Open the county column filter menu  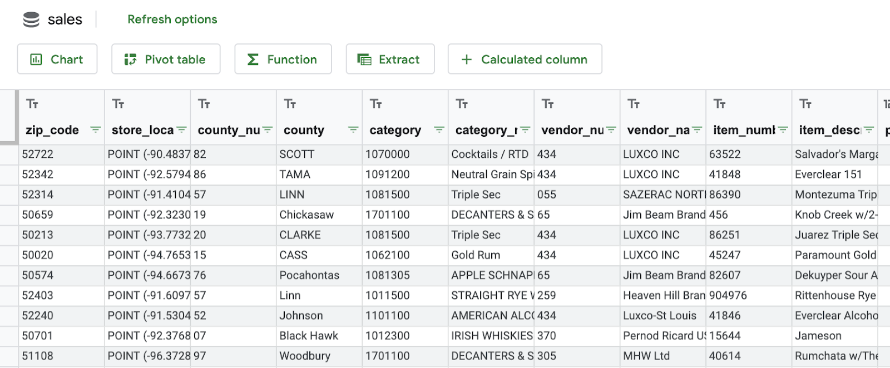coord(353,130)
